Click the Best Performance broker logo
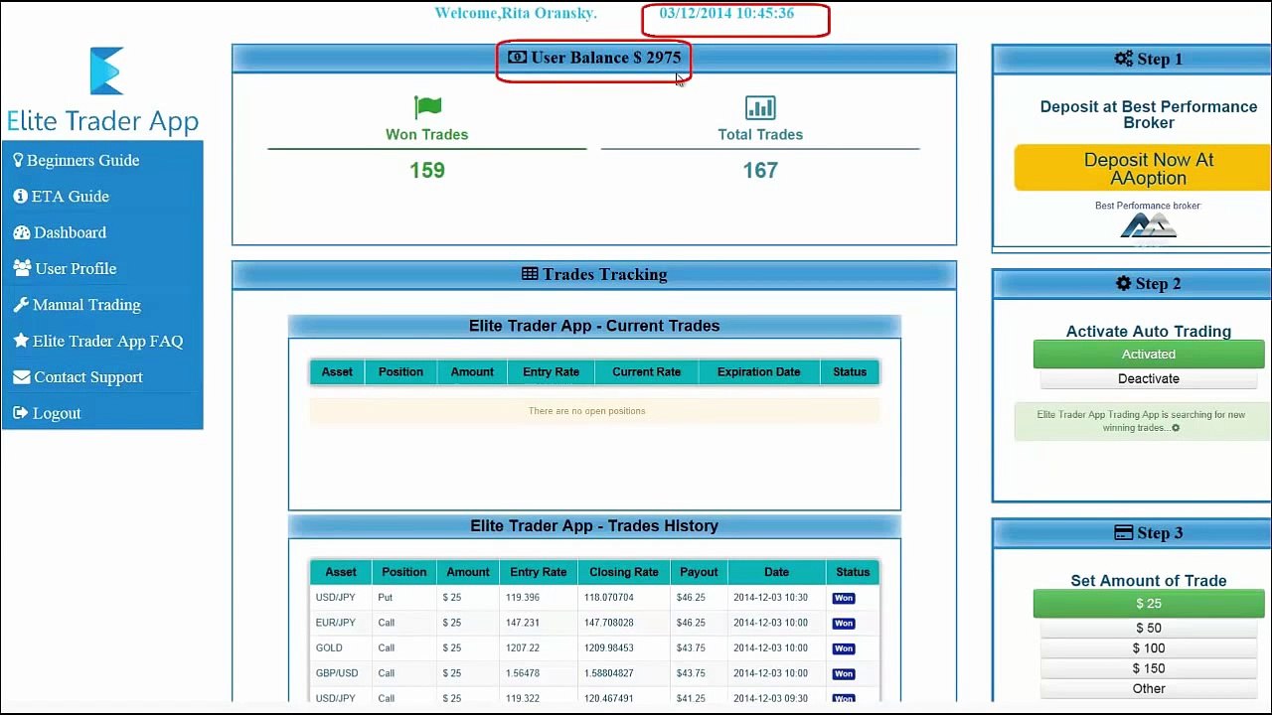1272x715 pixels. pyautogui.click(x=1149, y=225)
